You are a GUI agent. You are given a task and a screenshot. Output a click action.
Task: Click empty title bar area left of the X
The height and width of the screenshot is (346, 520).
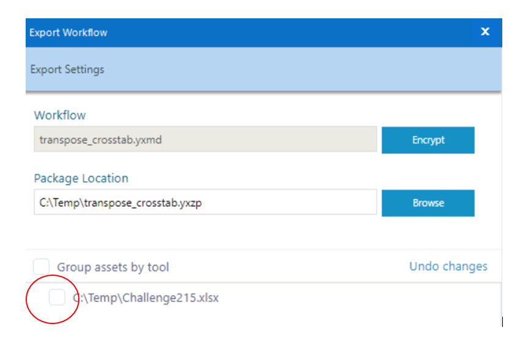306,32
